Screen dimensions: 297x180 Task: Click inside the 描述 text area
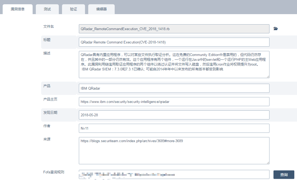tap(174, 65)
